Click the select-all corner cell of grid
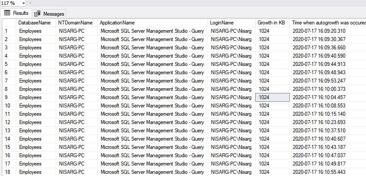The image size is (366, 176). click(x=9, y=23)
